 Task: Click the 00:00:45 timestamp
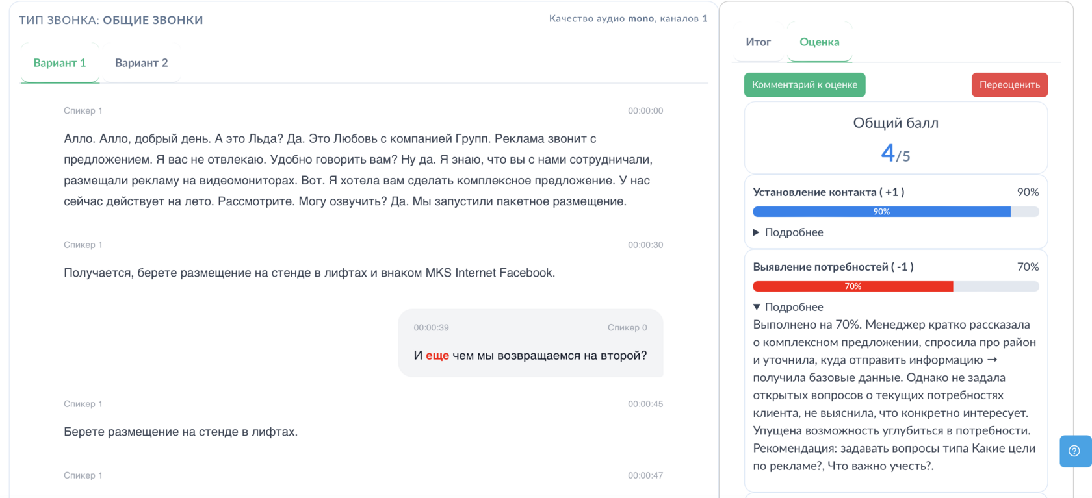[645, 404]
